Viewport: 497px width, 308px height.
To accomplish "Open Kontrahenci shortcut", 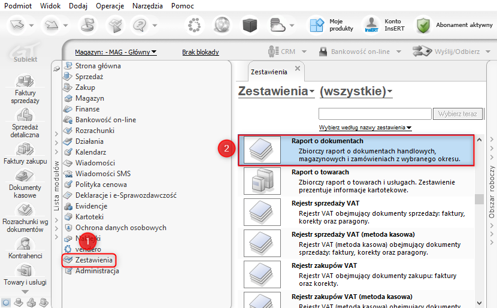I will point(25,248).
